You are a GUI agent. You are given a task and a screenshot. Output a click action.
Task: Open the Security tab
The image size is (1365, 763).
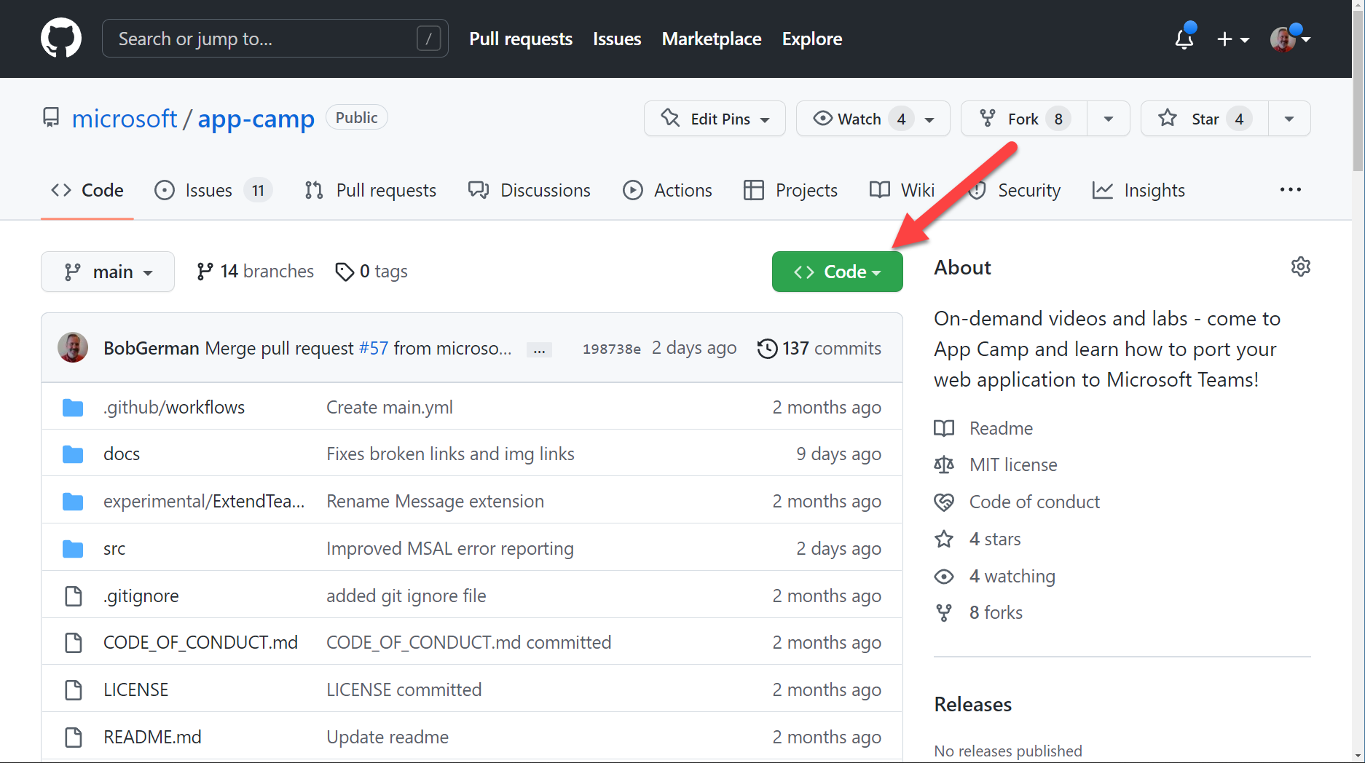pyautogui.click(x=1015, y=190)
